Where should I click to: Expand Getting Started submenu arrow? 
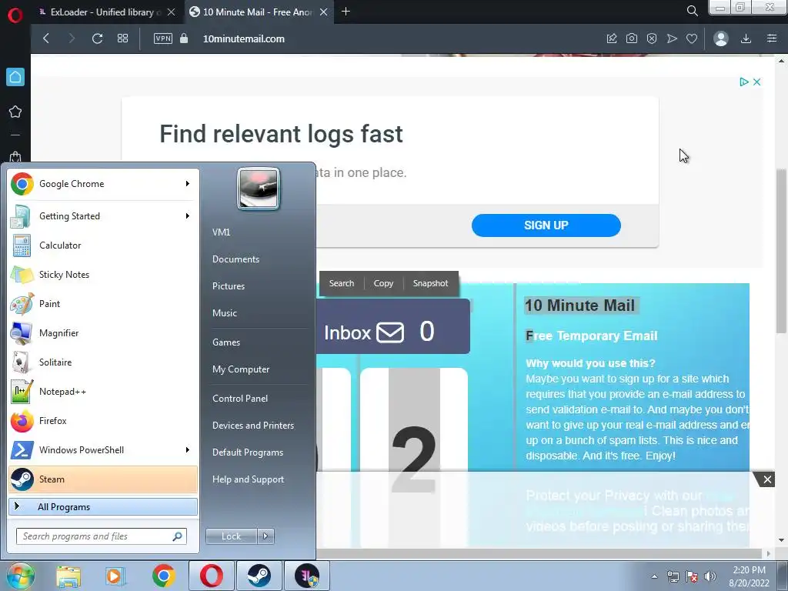tap(188, 216)
